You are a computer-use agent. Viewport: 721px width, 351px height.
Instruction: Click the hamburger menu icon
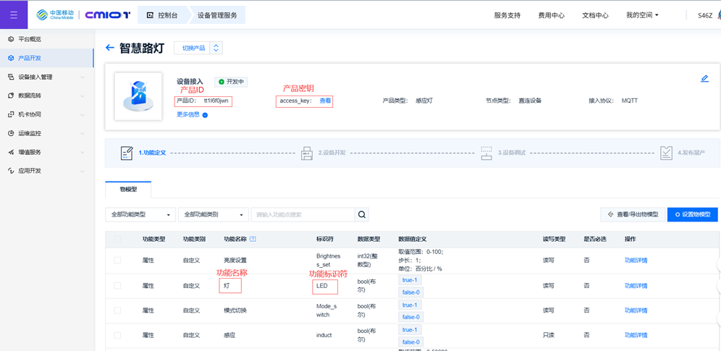[x=14, y=14]
